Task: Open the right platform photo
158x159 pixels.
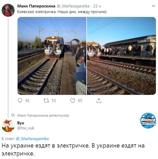Action: click(121, 56)
